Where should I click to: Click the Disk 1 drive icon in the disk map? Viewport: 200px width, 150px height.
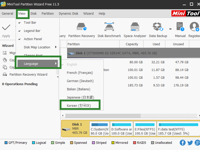[x=66, y=129]
